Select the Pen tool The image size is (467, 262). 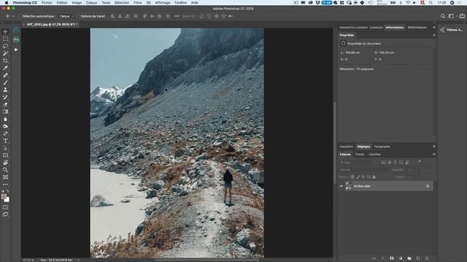click(5, 133)
